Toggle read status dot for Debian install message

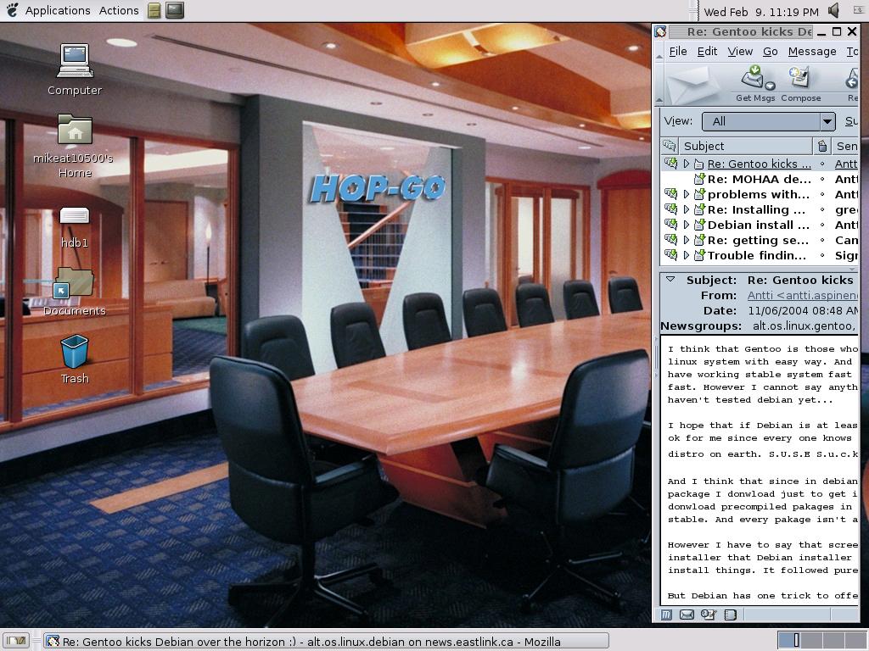(x=821, y=225)
